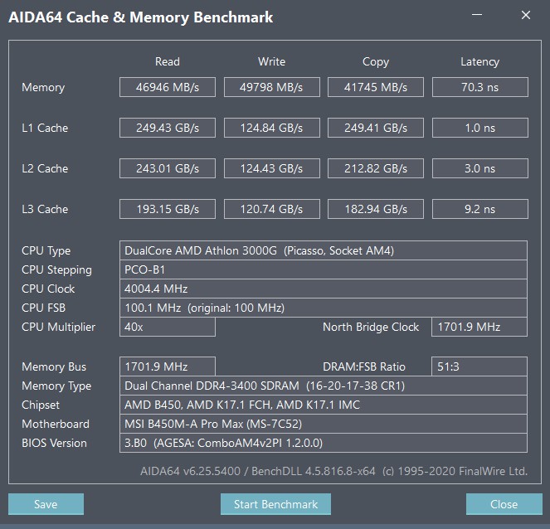The height and width of the screenshot is (529, 550).
Task: Click the BIOS Version field
Action: click(324, 443)
